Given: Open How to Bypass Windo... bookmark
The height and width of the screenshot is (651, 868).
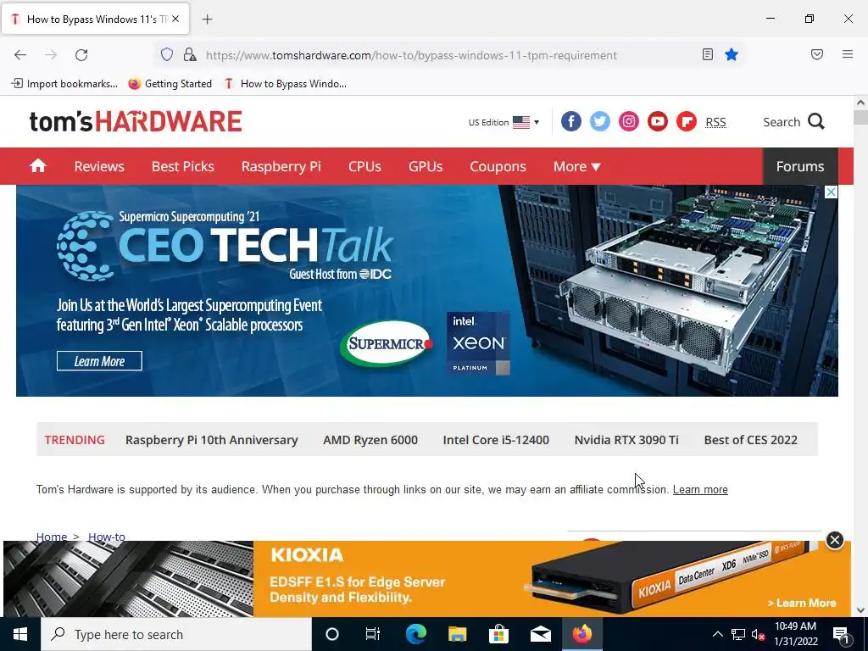Looking at the screenshot, I should [x=285, y=84].
